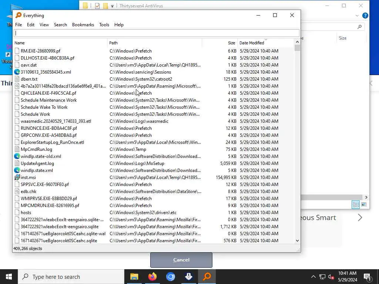Image resolution: width=379 pixels, height=284 pixels.
Task: Select 1671402671ueBglaorcokt0SCeahc.sqlite-wal file
Action: (63, 234)
